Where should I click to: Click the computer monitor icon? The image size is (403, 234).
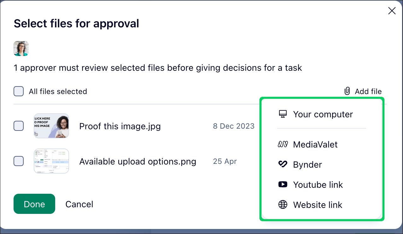tap(283, 114)
